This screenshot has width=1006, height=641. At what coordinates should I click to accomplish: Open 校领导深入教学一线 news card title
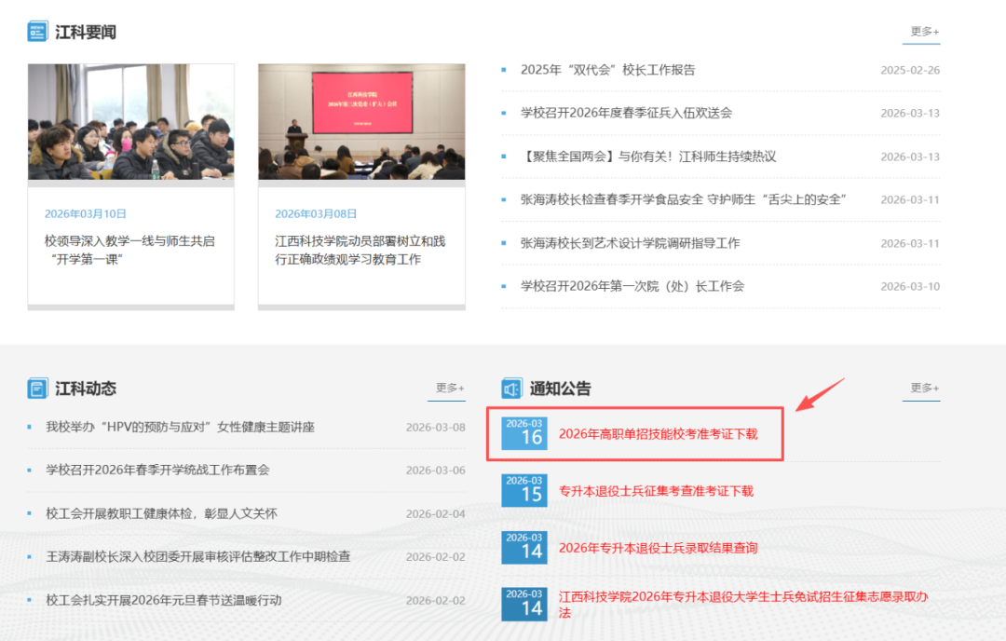click(x=129, y=250)
